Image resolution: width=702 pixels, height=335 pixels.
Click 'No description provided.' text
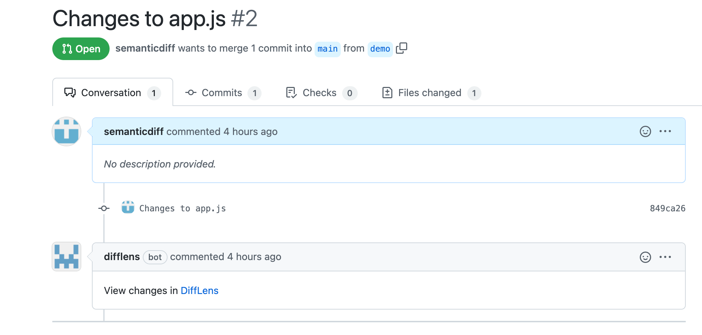[x=160, y=164]
